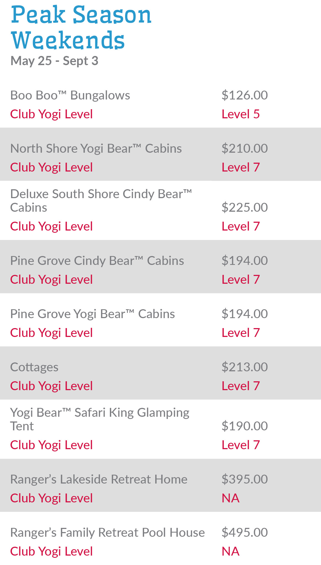Click the $190.00 Glamping Tent price
Screen dimensions: 321x565
[245, 426]
